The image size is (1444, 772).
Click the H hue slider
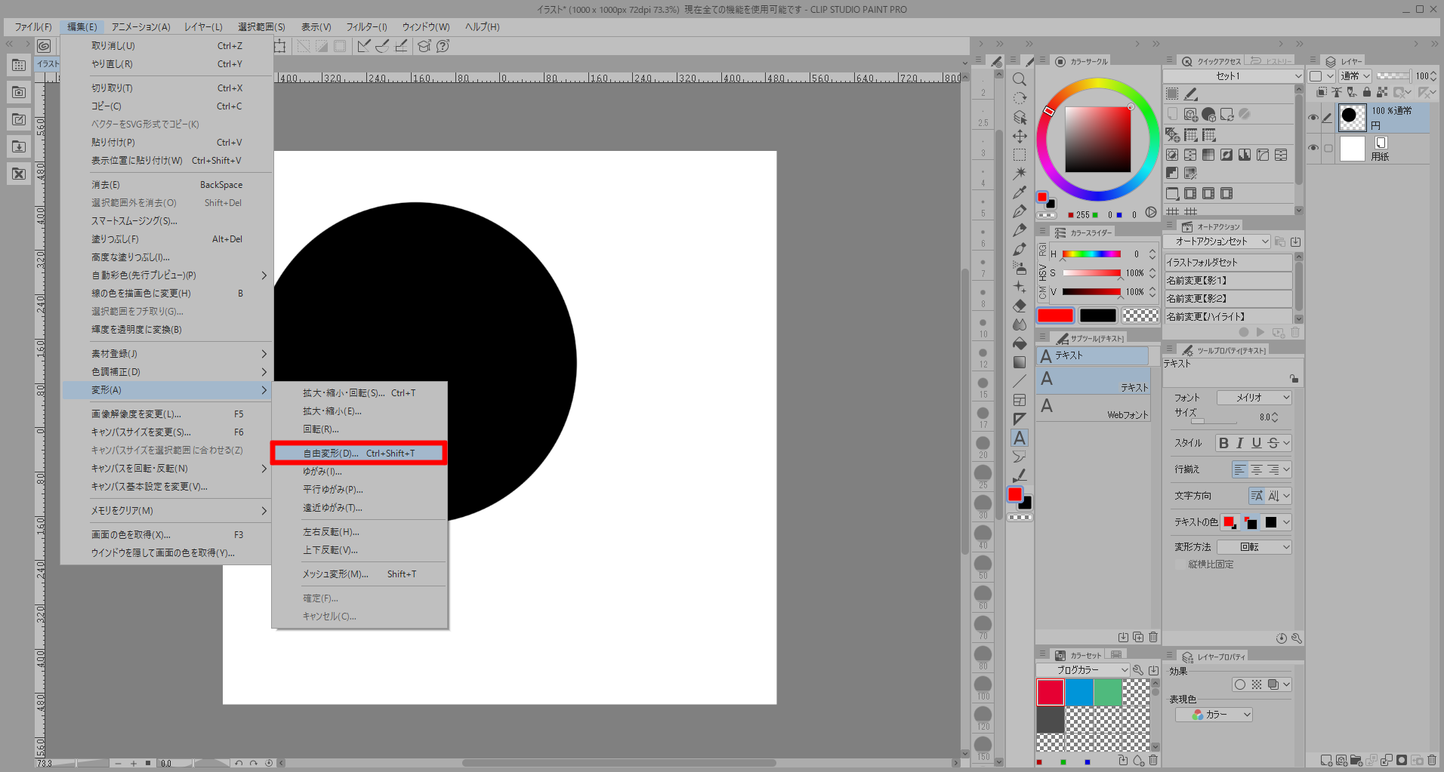1091,254
